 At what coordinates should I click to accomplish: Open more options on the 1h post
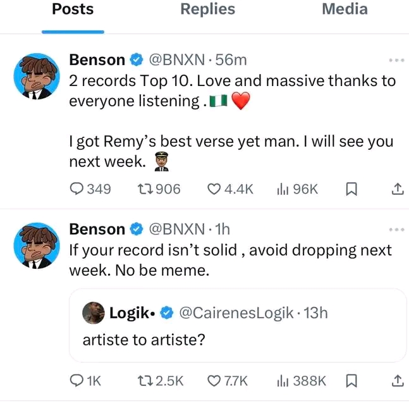[396, 230]
